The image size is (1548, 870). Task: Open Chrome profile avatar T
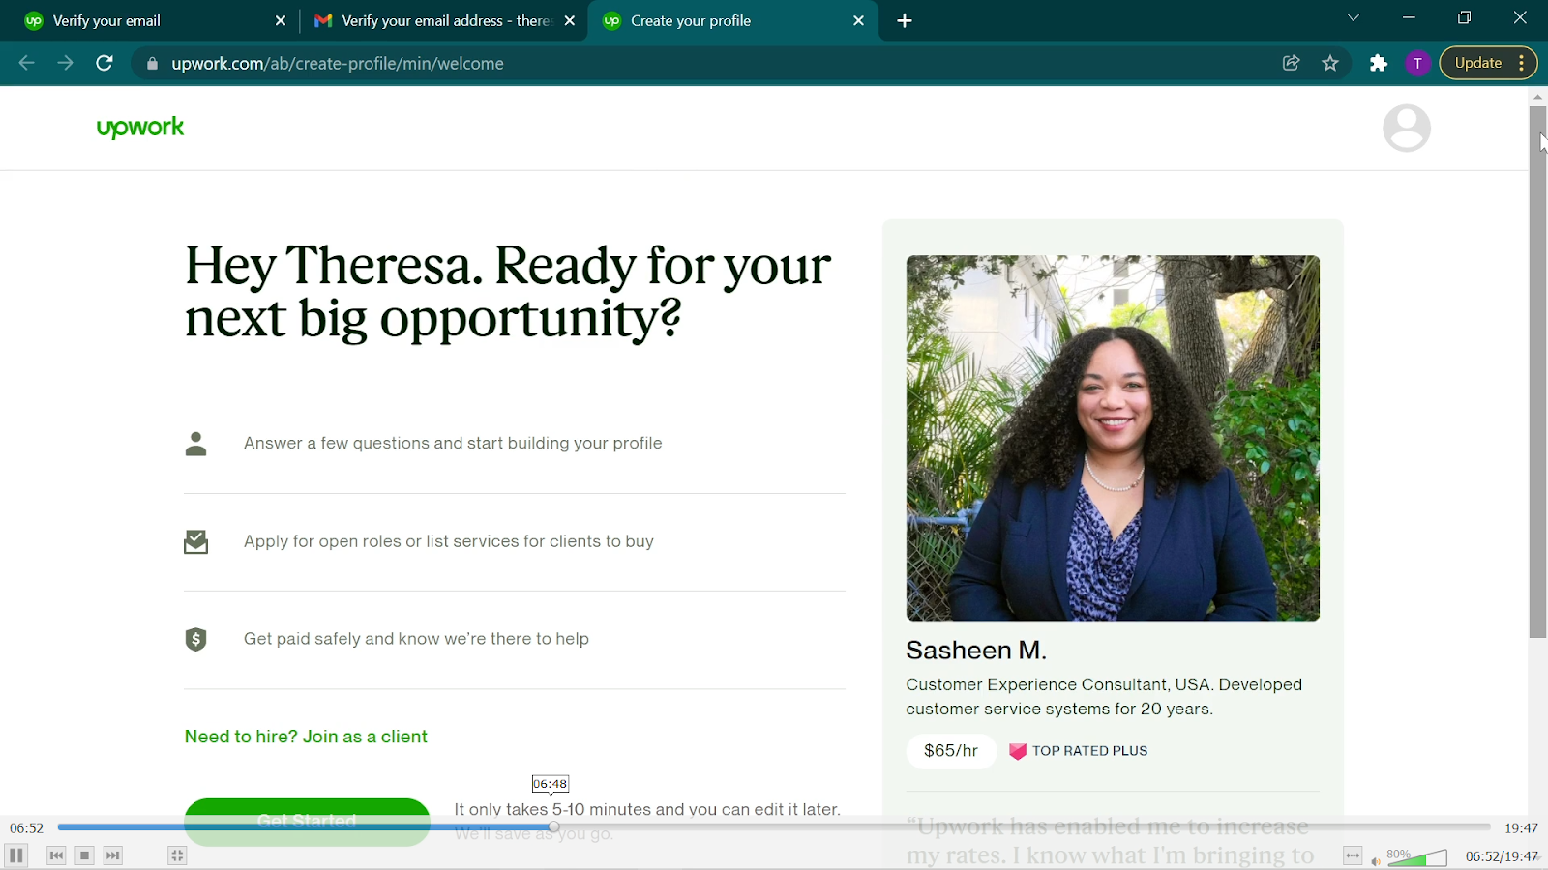pyautogui.click(x=1417, y=63)
